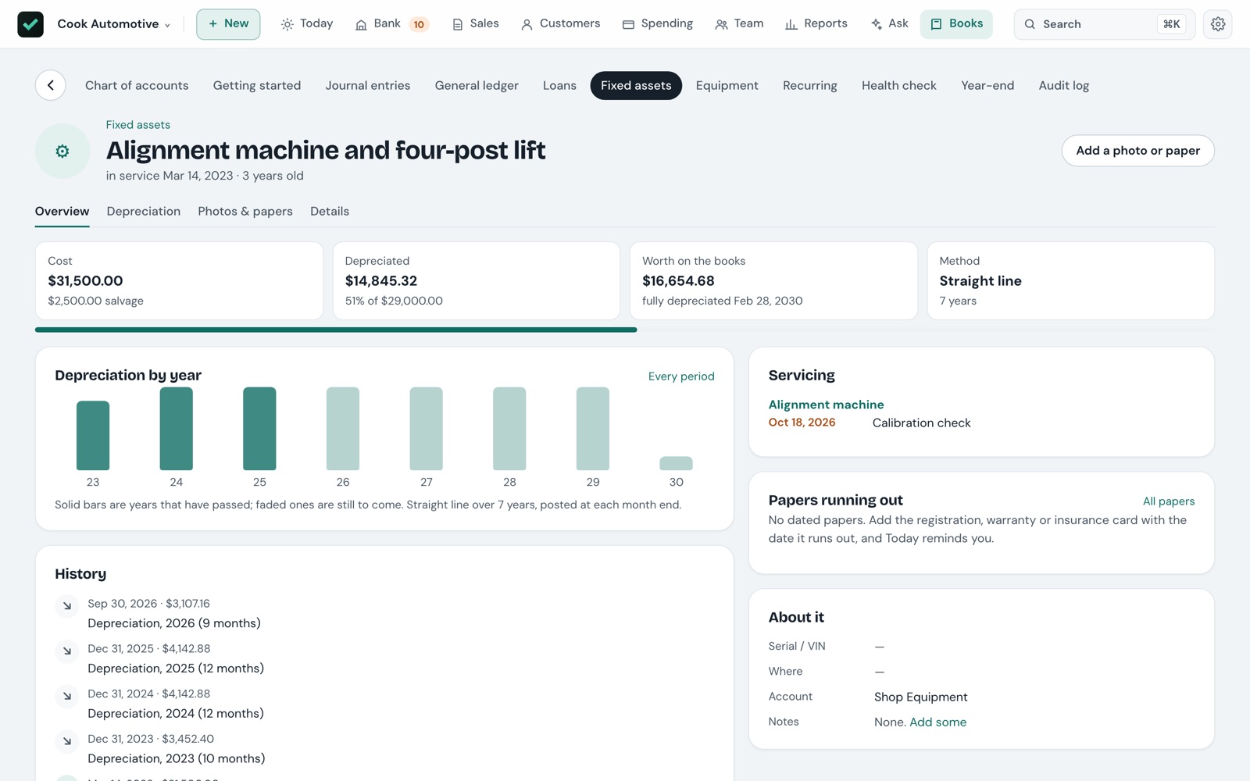
Task: Focus the Search field
Action: [x=1104, y=24]
